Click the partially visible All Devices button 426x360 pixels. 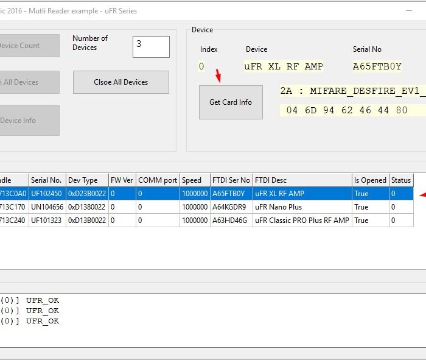coord(30,82)
